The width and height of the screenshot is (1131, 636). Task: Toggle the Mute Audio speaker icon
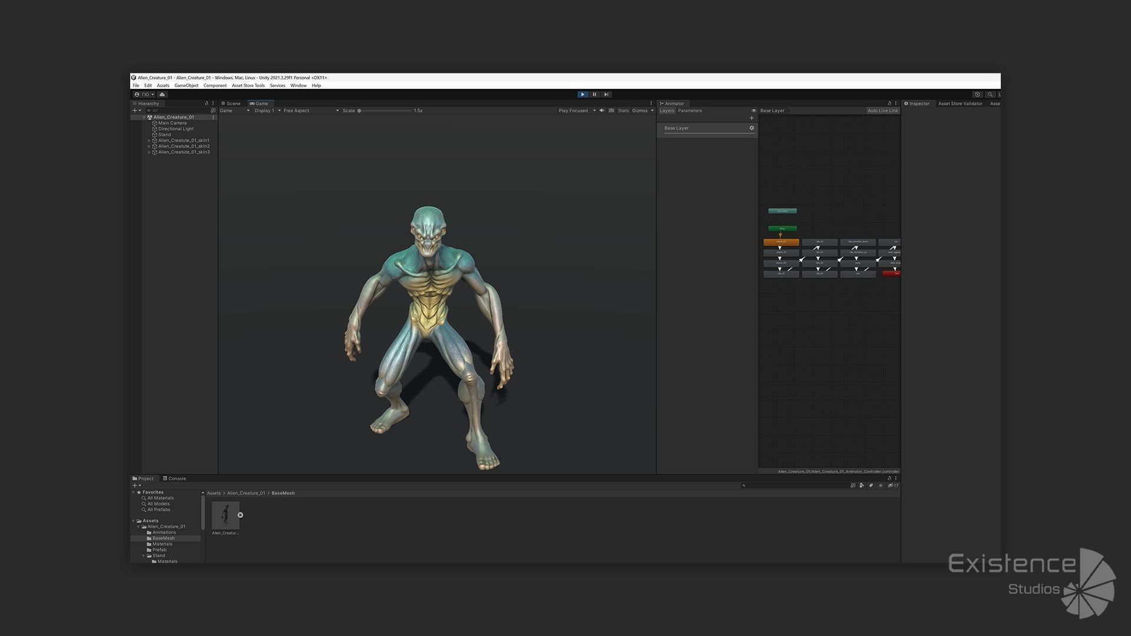(602, 111)
